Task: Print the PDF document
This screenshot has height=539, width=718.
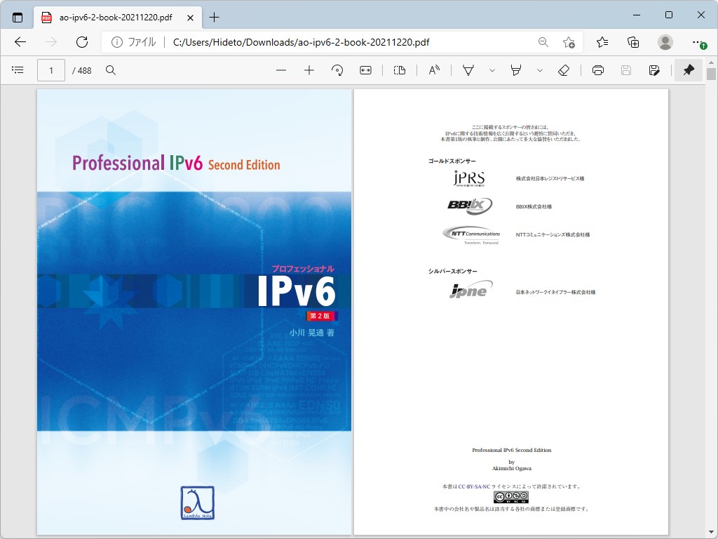Action: [595, 70]
